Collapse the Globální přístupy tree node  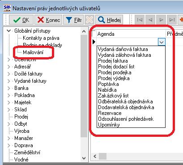pos(9,31)
